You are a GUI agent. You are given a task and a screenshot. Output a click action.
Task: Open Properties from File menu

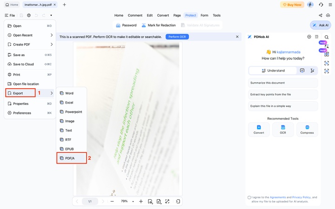(x=30, y=104)
